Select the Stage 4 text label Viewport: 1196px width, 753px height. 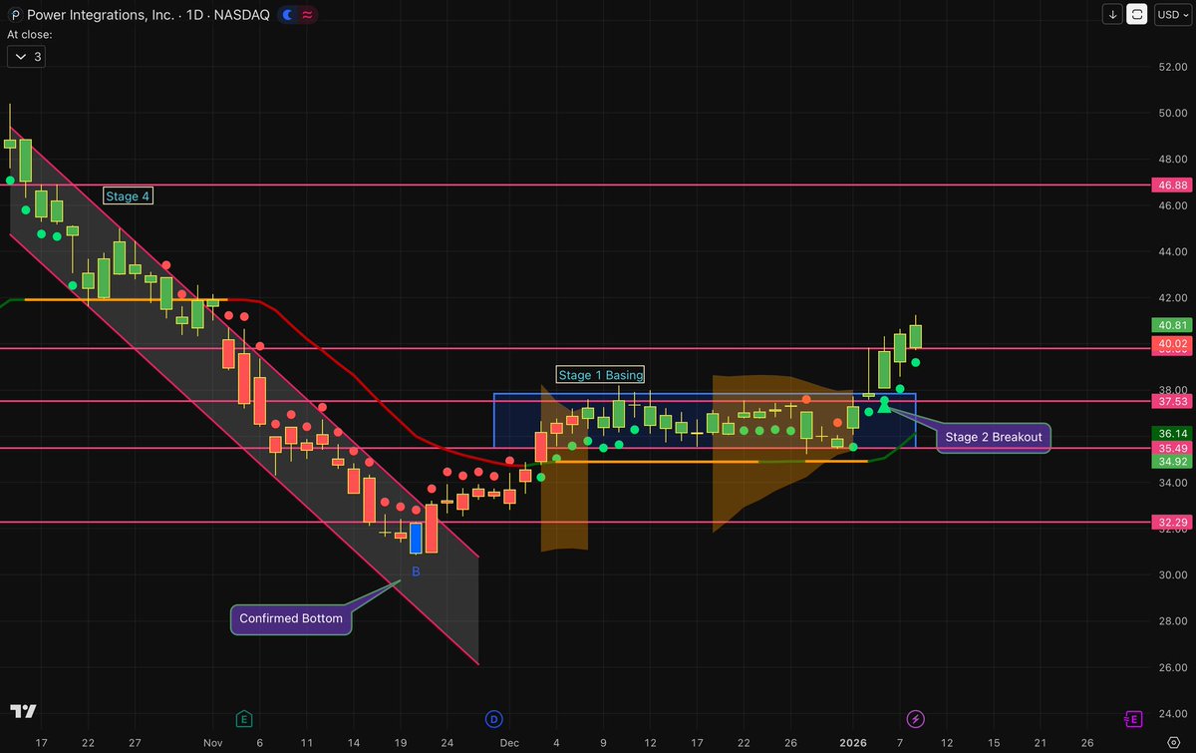tap(128, 196)
